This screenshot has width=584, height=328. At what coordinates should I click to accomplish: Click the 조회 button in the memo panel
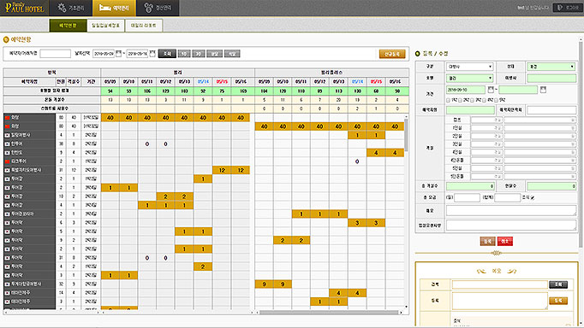[x=558, y=284]
